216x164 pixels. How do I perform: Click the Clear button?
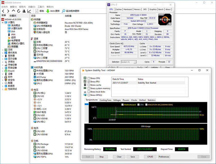[x=119, y=157]
